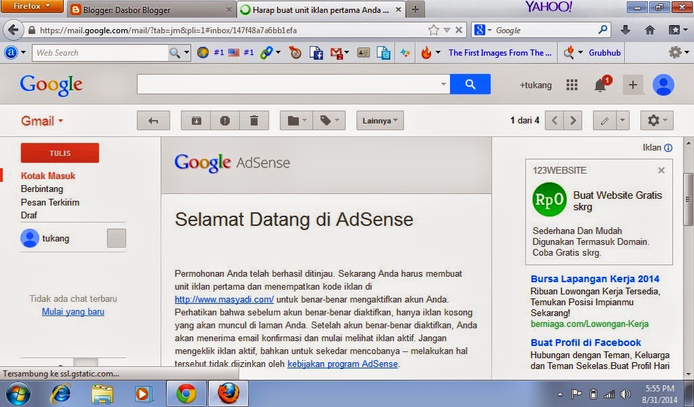Click the Web Search magnifier icon

pyautogui.click(x=175, y=53)
